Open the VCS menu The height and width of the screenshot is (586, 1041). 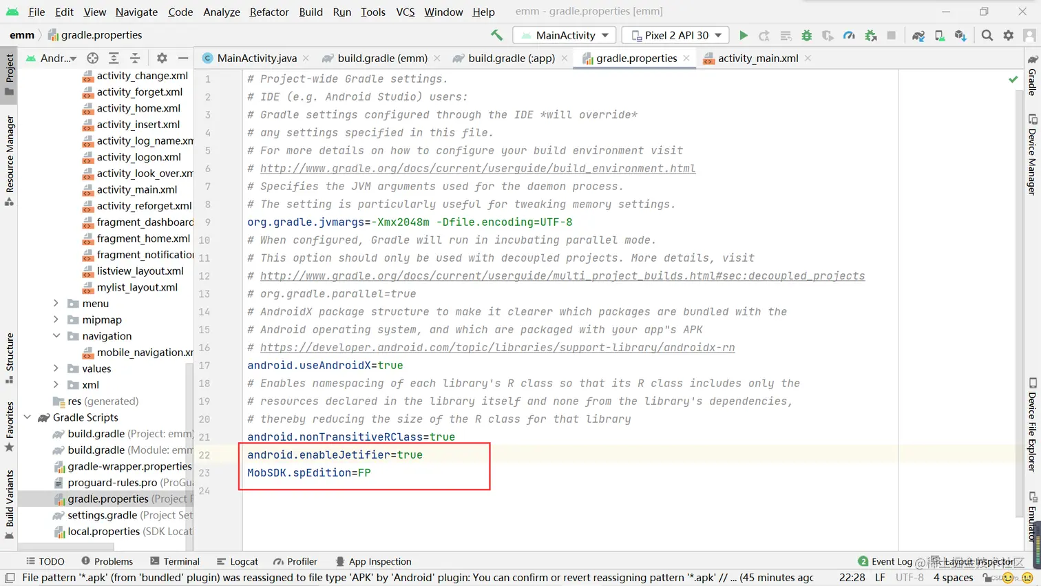tap(406, 12)
